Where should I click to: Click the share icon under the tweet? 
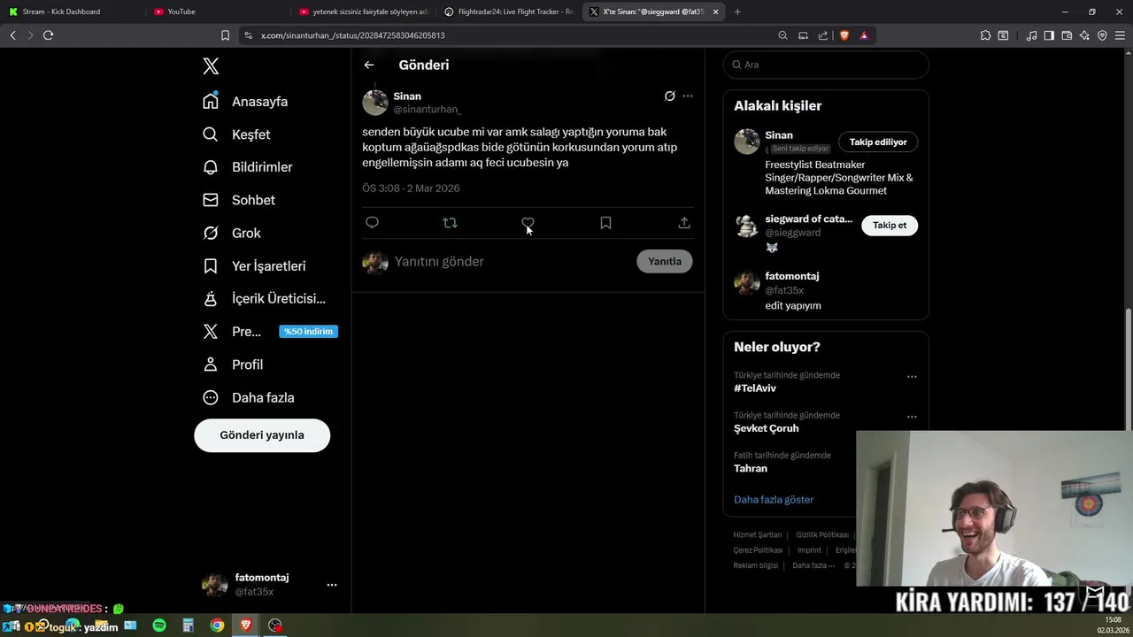(x=684, y=223)
